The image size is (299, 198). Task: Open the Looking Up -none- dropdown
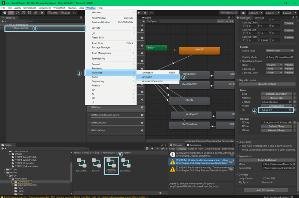[x=274, y=69]
